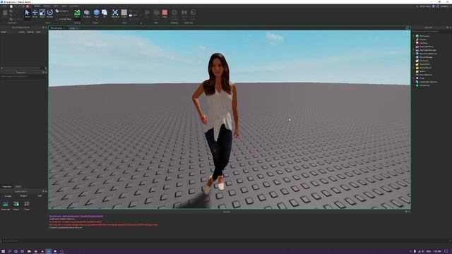Viewport: 452px width, 254px height.
Task: Select the Select tool in the ribbon
Action: click(27, 13)
